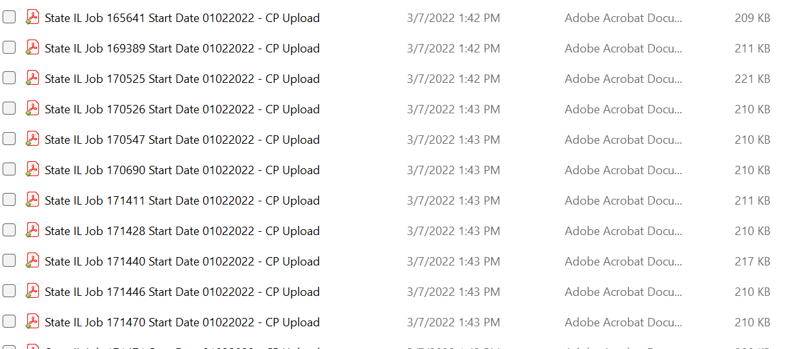This screenshot has height=349, width=797.
Task: Enable the checkbox for Job 171411 file
Action: (x=9, y=199)
